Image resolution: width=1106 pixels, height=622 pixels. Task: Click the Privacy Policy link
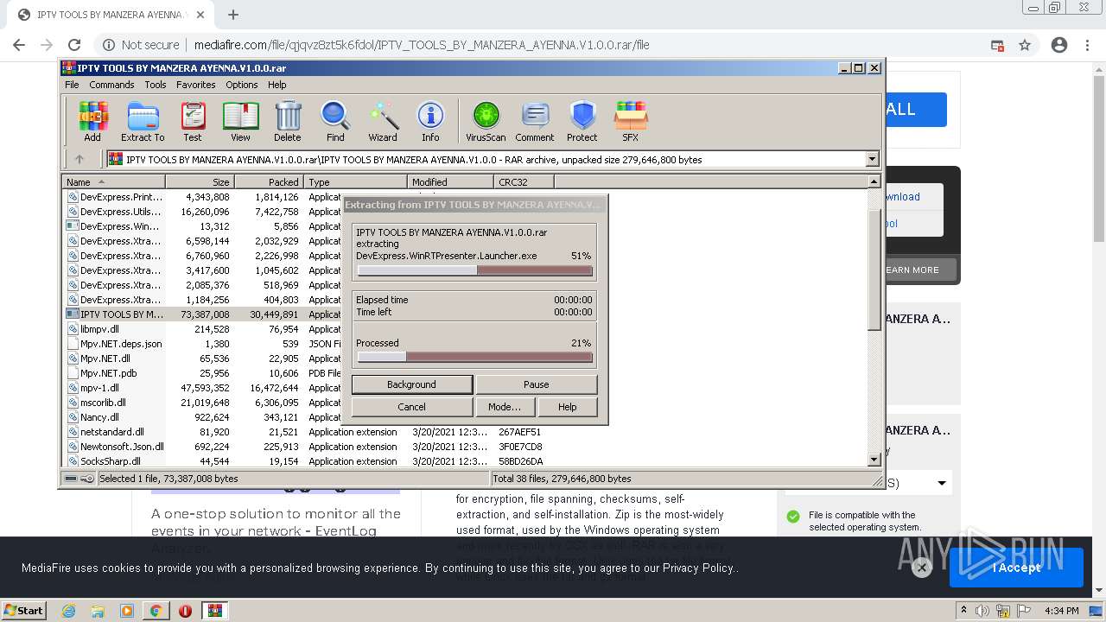point(698,568)
